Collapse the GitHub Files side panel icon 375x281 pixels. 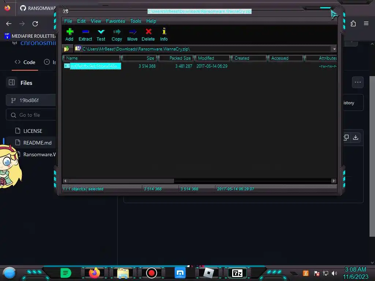tap(12, 82)
